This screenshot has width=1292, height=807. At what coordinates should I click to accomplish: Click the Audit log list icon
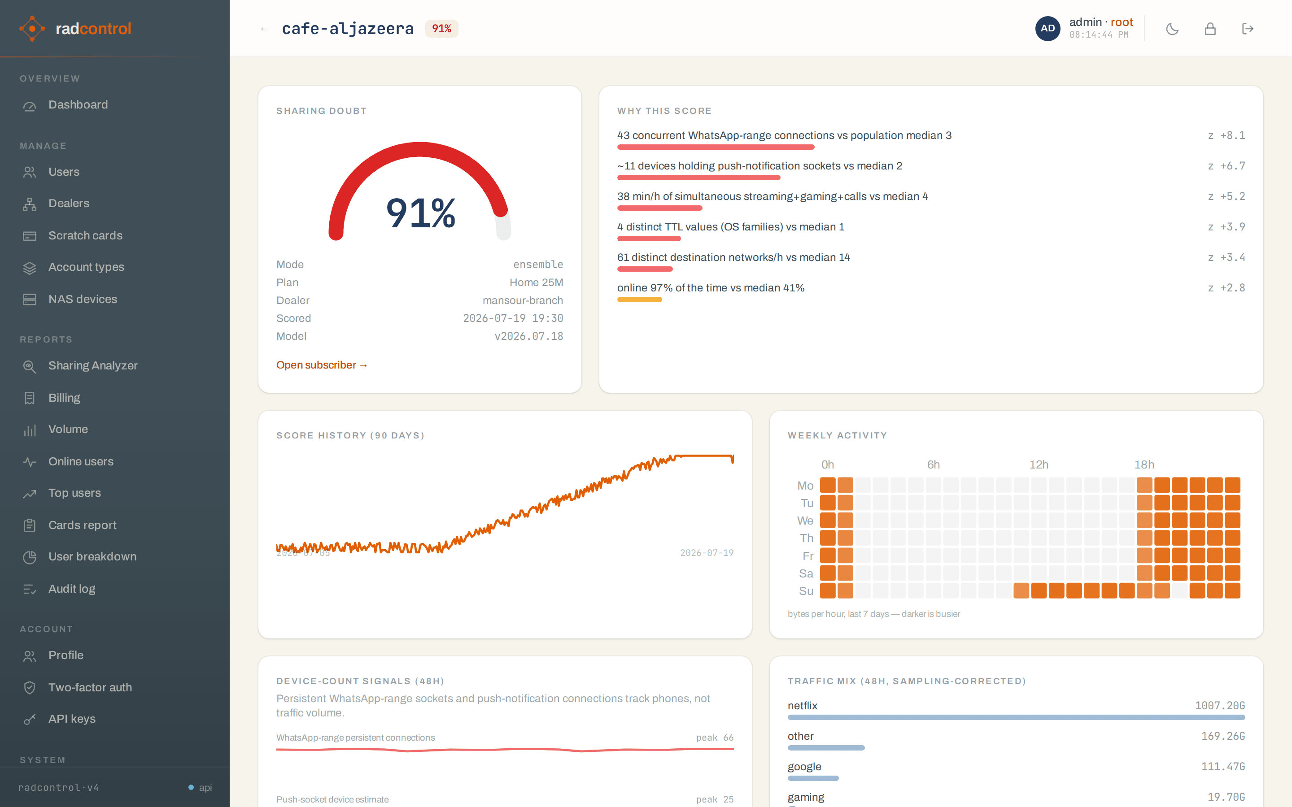[30, 589]
